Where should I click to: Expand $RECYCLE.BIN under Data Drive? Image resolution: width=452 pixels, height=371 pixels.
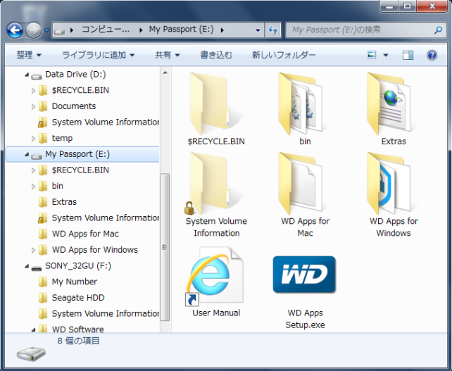[33, 91]
